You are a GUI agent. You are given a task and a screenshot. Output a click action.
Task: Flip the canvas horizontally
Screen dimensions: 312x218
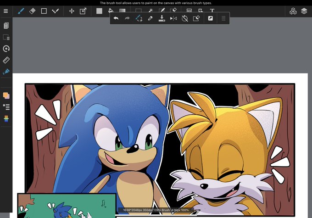[173, 18]
